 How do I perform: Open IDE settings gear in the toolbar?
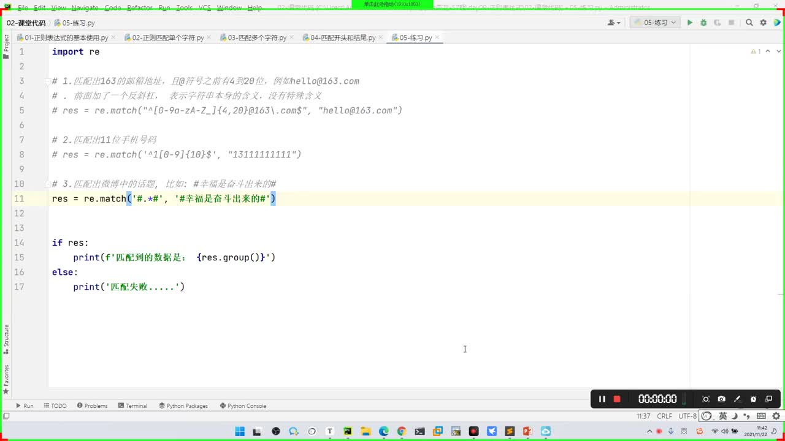click(x=763, y=23)
